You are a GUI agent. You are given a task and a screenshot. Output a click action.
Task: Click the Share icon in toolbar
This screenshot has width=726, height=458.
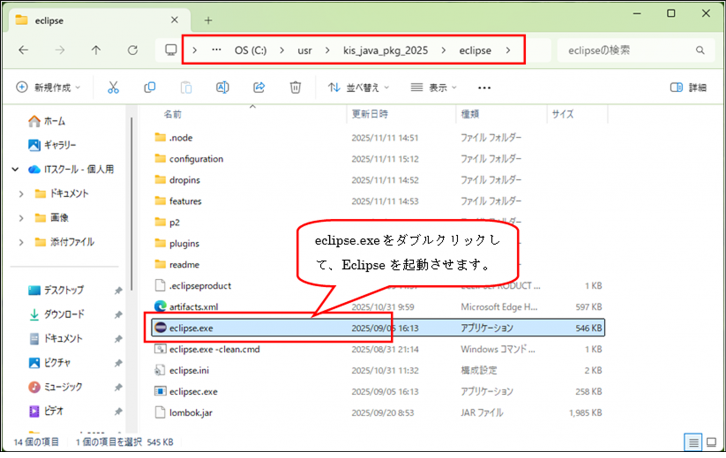click(x=259, y=87)
